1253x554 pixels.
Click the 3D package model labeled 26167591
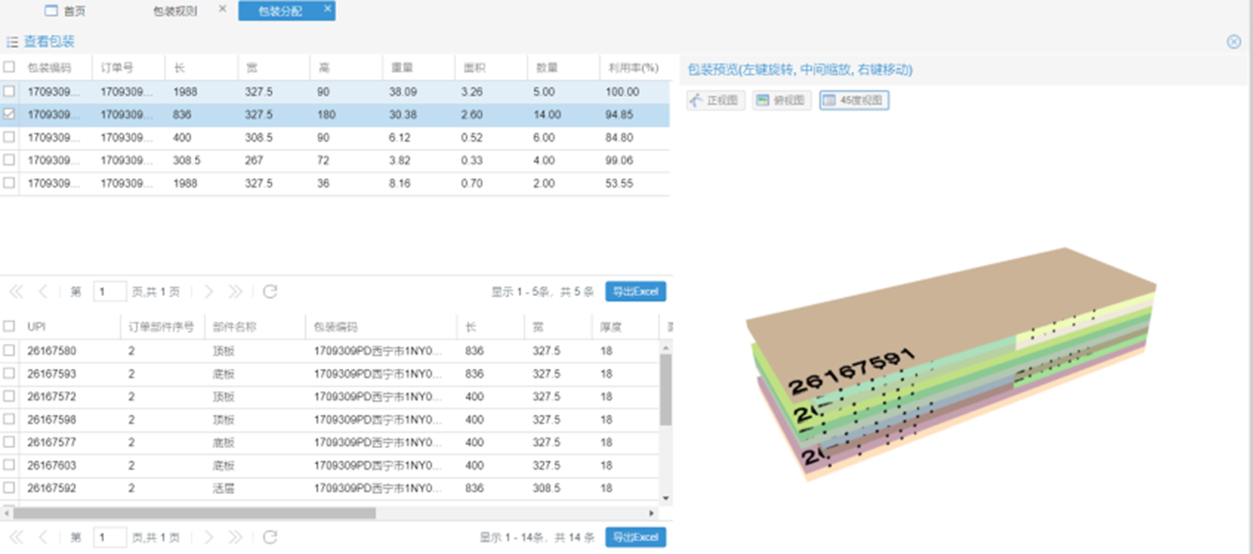pos(951,362)
